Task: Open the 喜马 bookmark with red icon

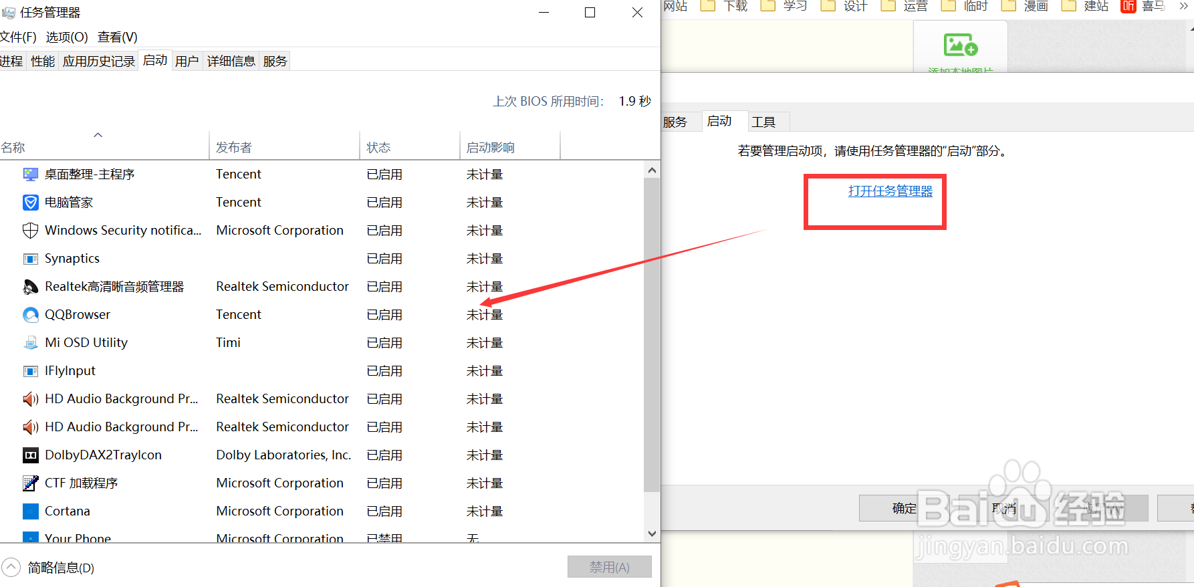Action: 1144,6
